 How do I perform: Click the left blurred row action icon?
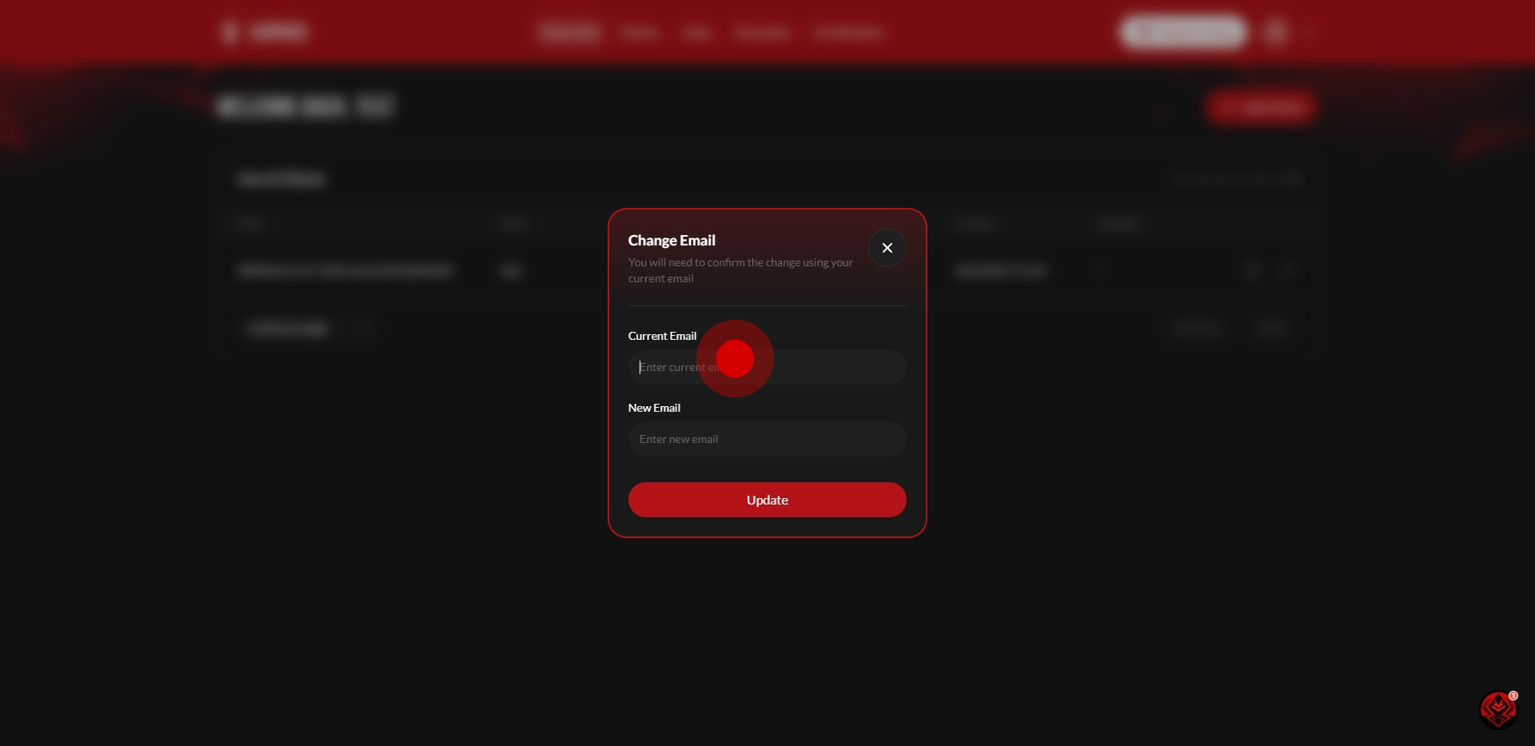coord(1253,271)
